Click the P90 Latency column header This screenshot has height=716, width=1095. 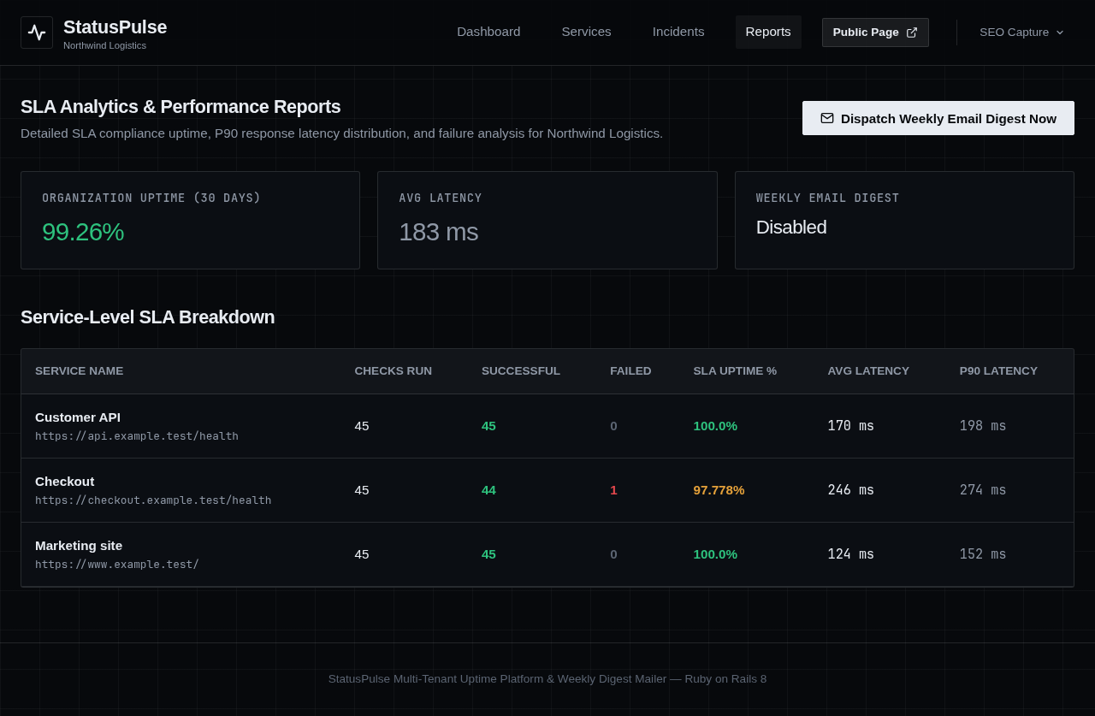pyautogui.click(x=998, y=370)
